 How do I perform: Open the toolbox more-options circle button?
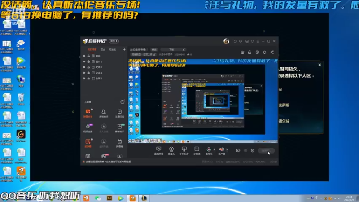[x=122, y=102]
